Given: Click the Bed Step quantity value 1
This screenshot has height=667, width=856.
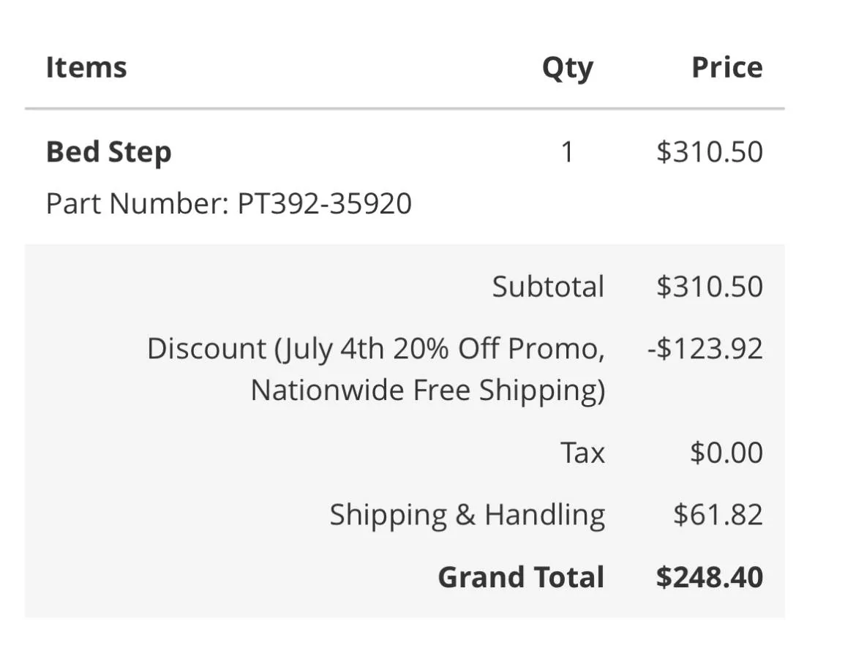Looking at the screenshot, I should (x=567, y=152).
